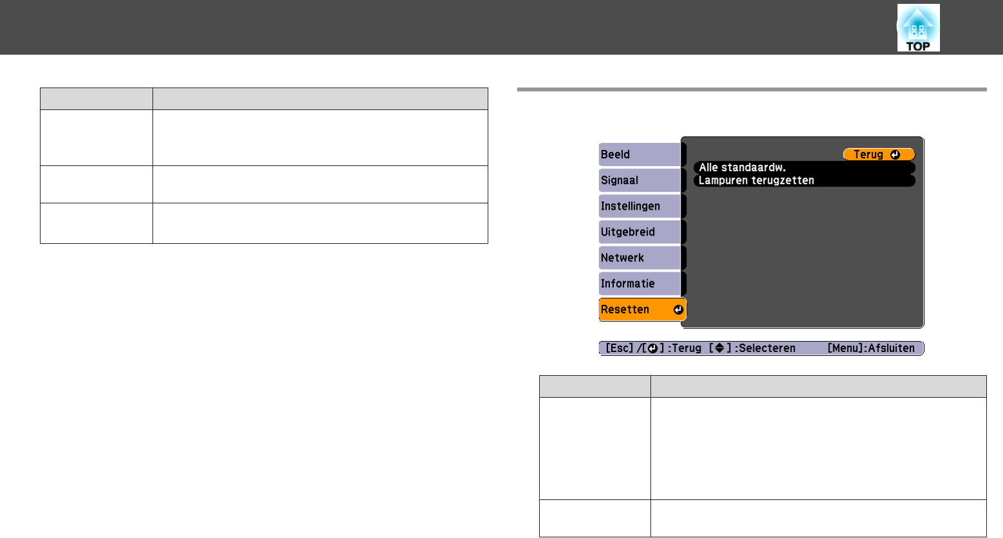Show the Informatie menu tab
This screenshot has height=538, width=1003.
640,283
